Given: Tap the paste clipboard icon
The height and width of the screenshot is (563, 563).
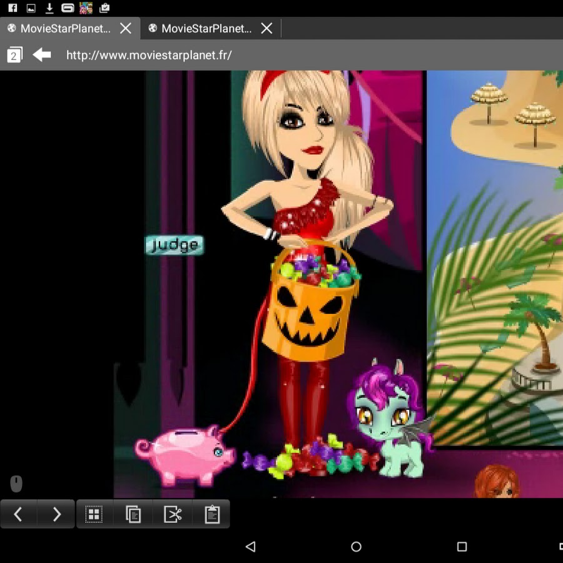Looking at the screenshot, I should pyautogui.click(x=212, y=514).
